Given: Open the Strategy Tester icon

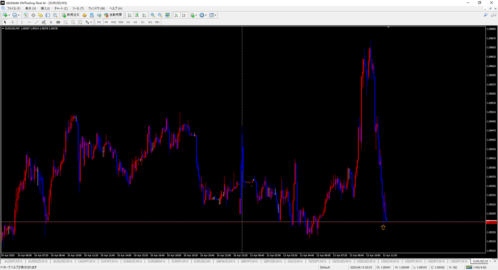Looking at the screenshot, I should pyautogui.click(x=55, y=15).
